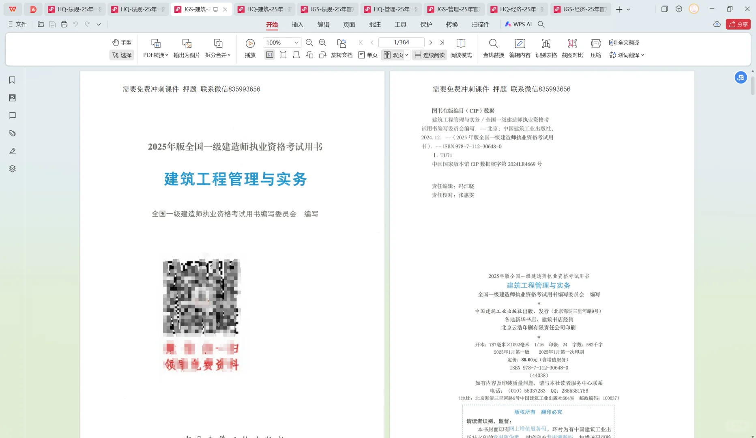This screenshot has width=756, height=438.
Task: Rotate page clockwise icon
Action: pyautogui.click(x=323, y=55)
